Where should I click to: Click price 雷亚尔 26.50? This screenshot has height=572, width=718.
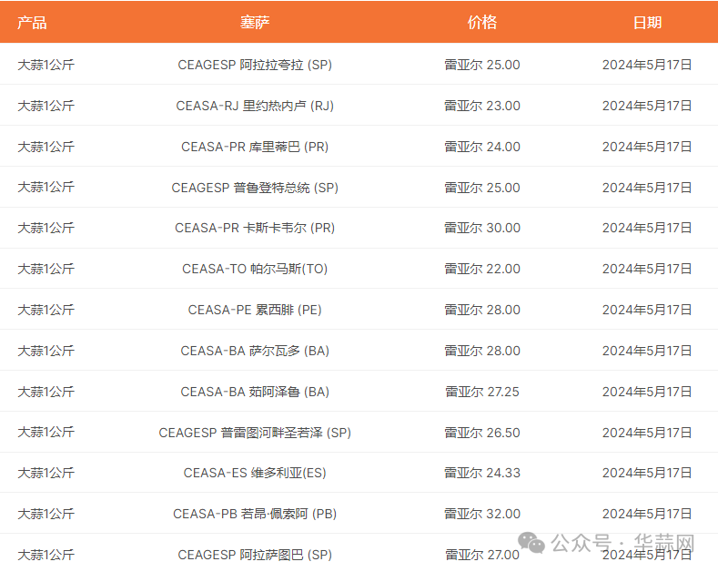[482, 433]
